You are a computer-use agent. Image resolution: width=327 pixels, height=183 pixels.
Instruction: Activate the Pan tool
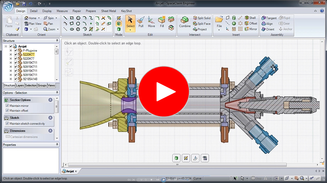coord(48,24)
